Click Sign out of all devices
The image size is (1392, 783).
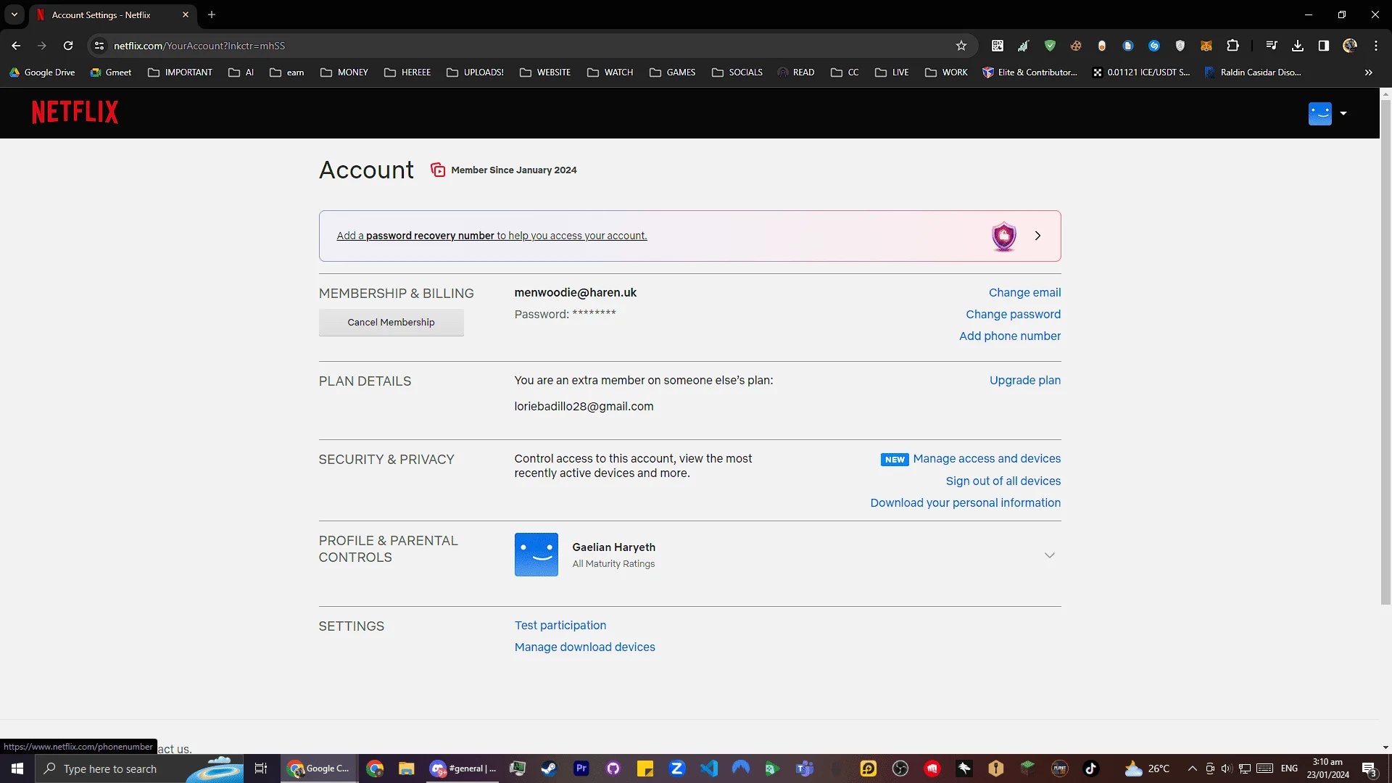pyautogui.click(x=1003, y=481)
